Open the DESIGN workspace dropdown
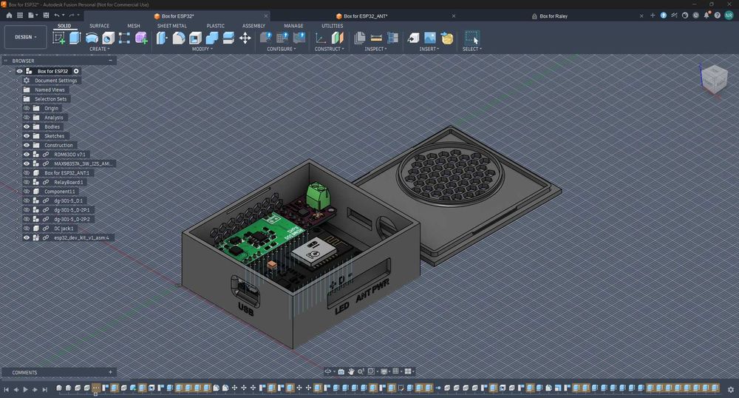The height and width of the screenshot is (398, 739). tap(25, 37)
